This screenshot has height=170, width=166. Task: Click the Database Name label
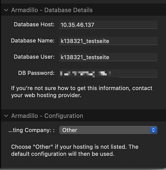coord(33,40)
